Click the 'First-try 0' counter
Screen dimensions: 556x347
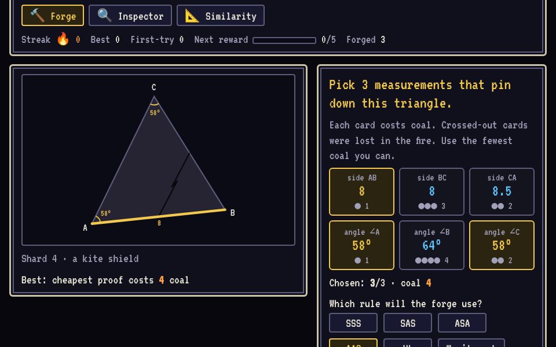pyautogui.click(x=157, y=40)
